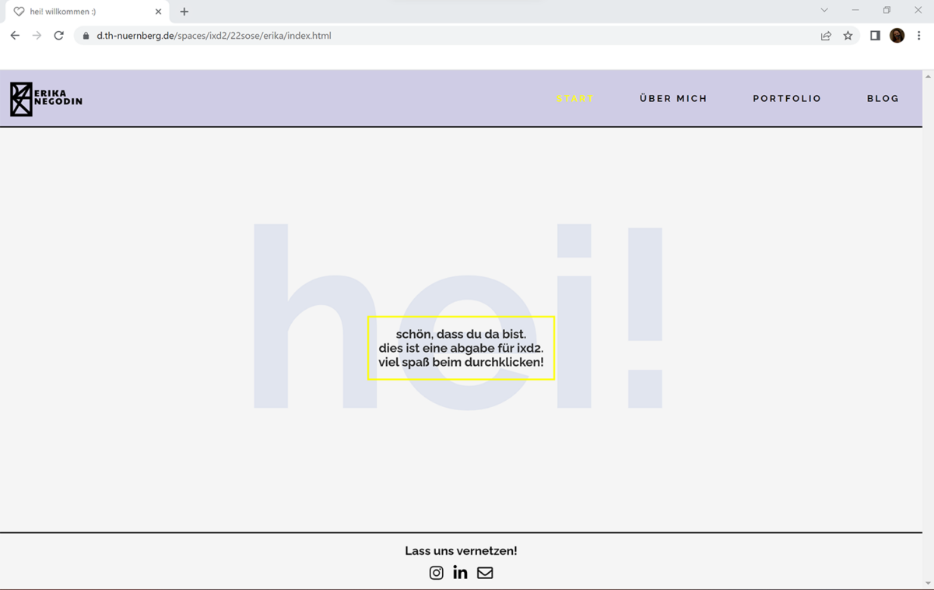
Task: Click the user profile avatar
Action: (897, 36)
